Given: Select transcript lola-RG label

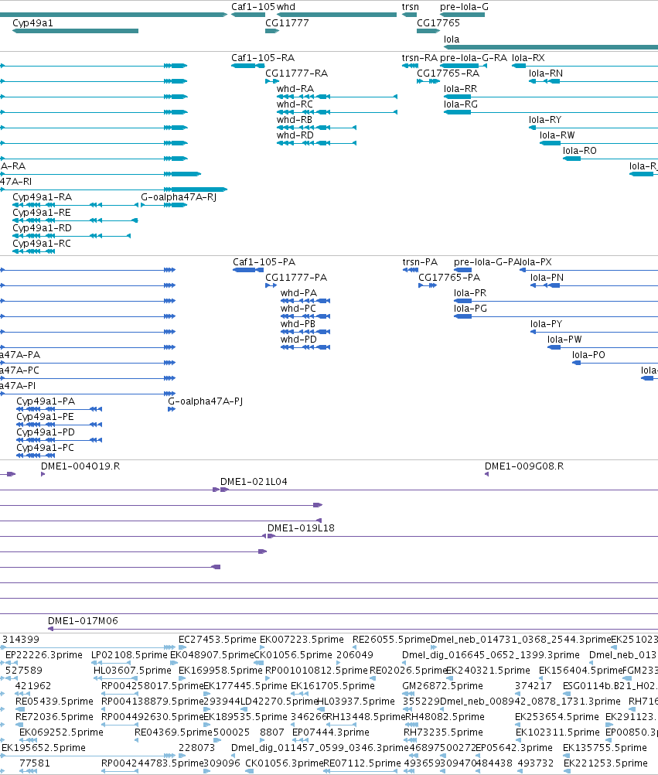Looking at the screenshot, I should [460, 104].
